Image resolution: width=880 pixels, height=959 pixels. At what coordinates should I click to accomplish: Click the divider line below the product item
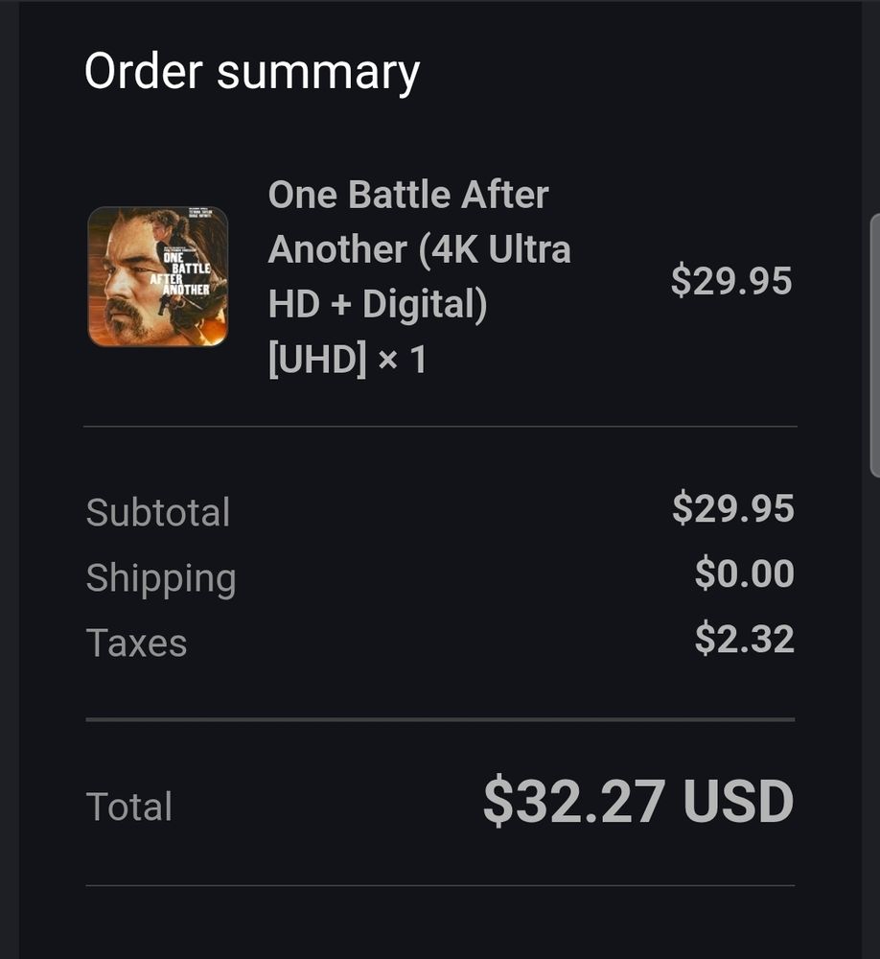pyautogui.click(x=440, y=426)
